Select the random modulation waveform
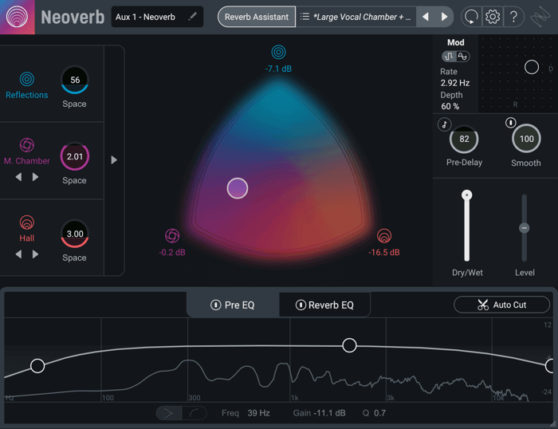Image resolution: width=558 pixels, height=429 pixels. click(449, 57)
